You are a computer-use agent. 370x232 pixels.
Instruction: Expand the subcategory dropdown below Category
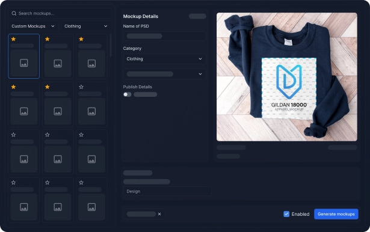tap(164, 74)
